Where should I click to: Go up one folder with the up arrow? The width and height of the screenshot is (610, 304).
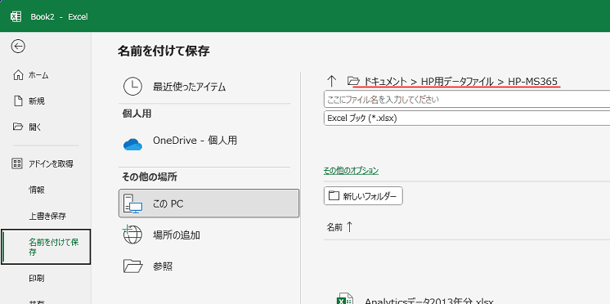click(331, 81)
